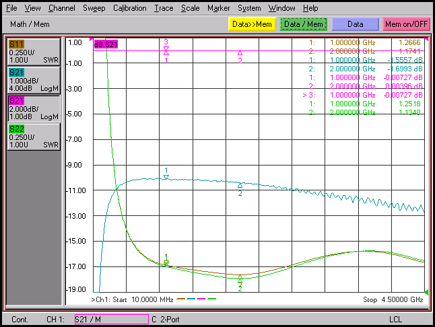This screenshot has width=435, height=327.
Task: Click the magenta dB S21 trace label
Action: click(106, 44)
